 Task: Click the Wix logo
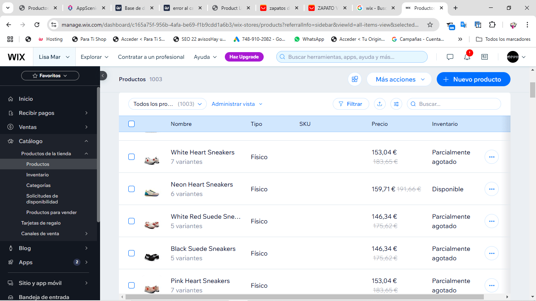point(16,57)
